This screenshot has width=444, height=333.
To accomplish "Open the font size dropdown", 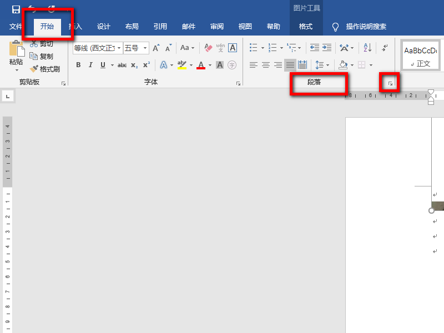I will (145, 47).
